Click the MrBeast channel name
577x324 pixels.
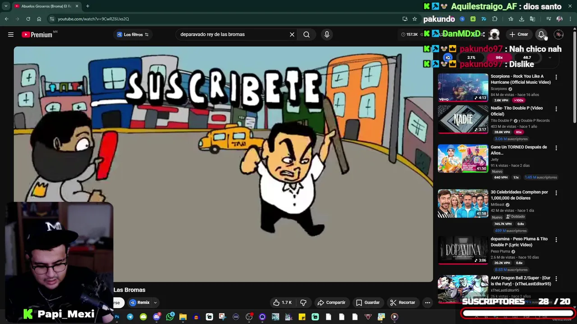[x=497, y=204]
